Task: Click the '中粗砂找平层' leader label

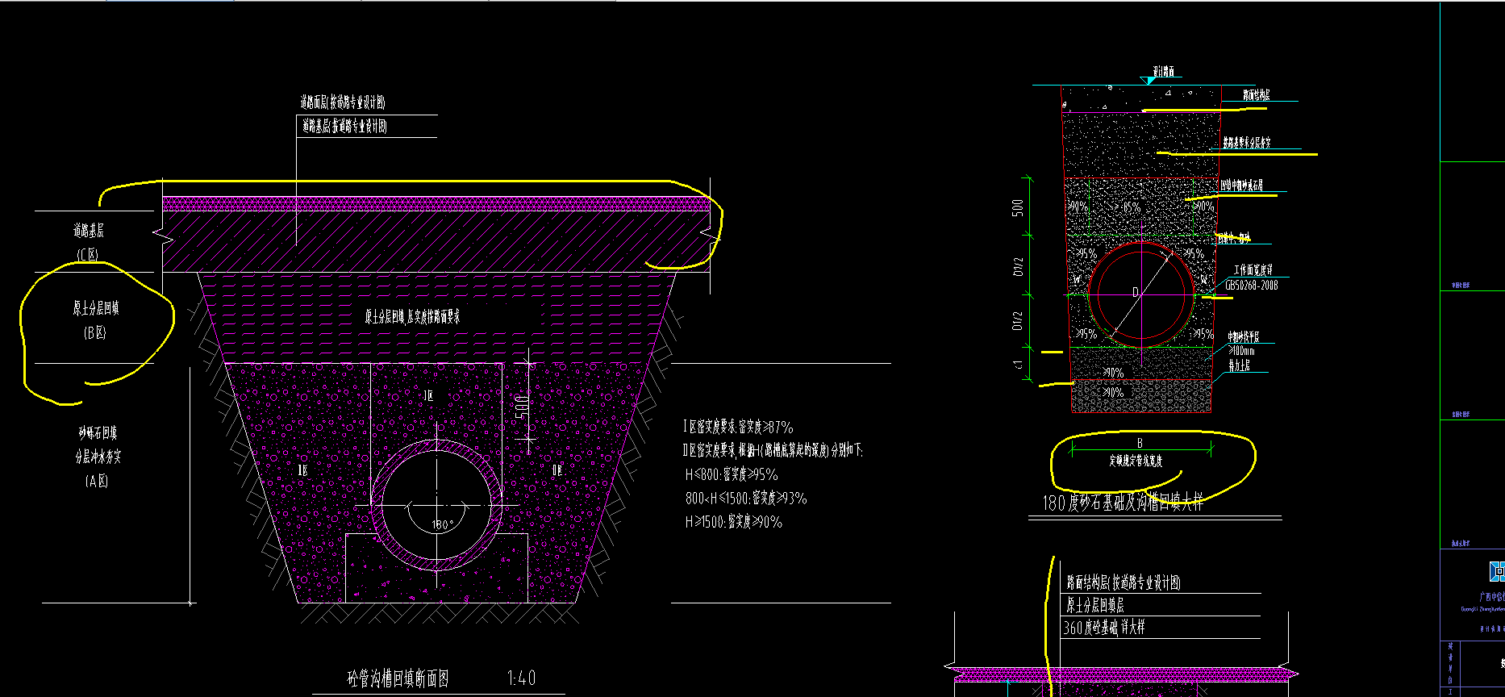Action: coord(1244,337)
